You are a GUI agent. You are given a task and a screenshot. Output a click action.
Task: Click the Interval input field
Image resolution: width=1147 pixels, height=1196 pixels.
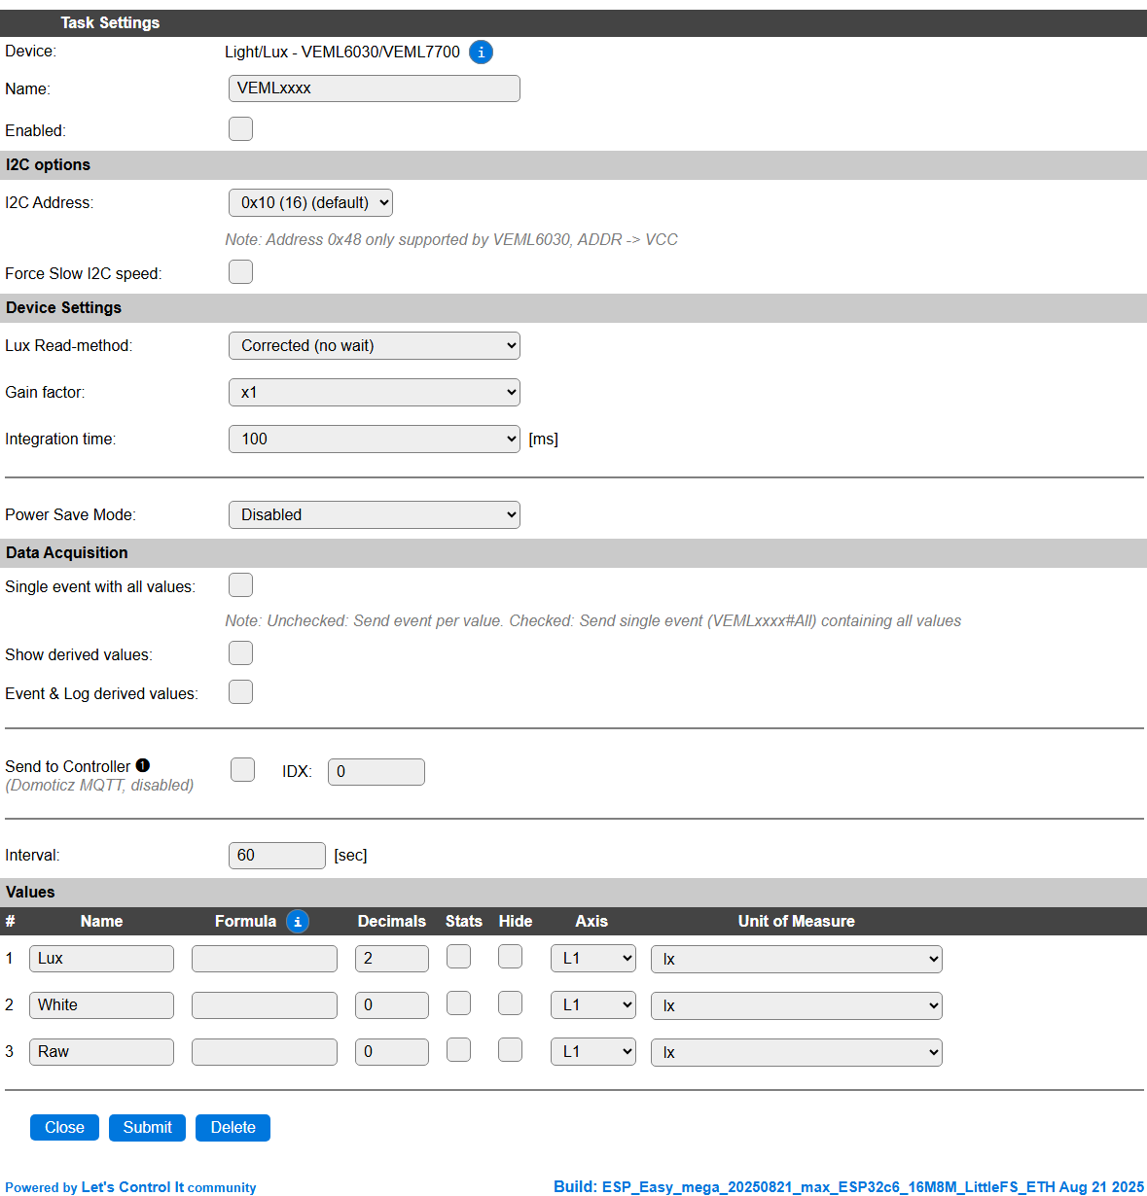pyautogui.click(x=277, y=856)
